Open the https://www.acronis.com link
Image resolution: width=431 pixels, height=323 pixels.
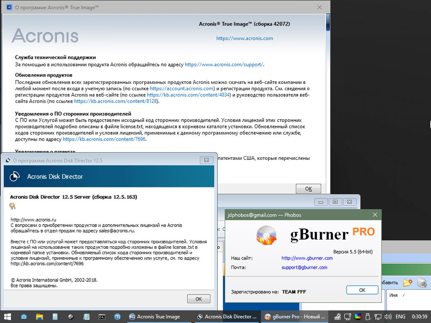[x=244, y=39]
